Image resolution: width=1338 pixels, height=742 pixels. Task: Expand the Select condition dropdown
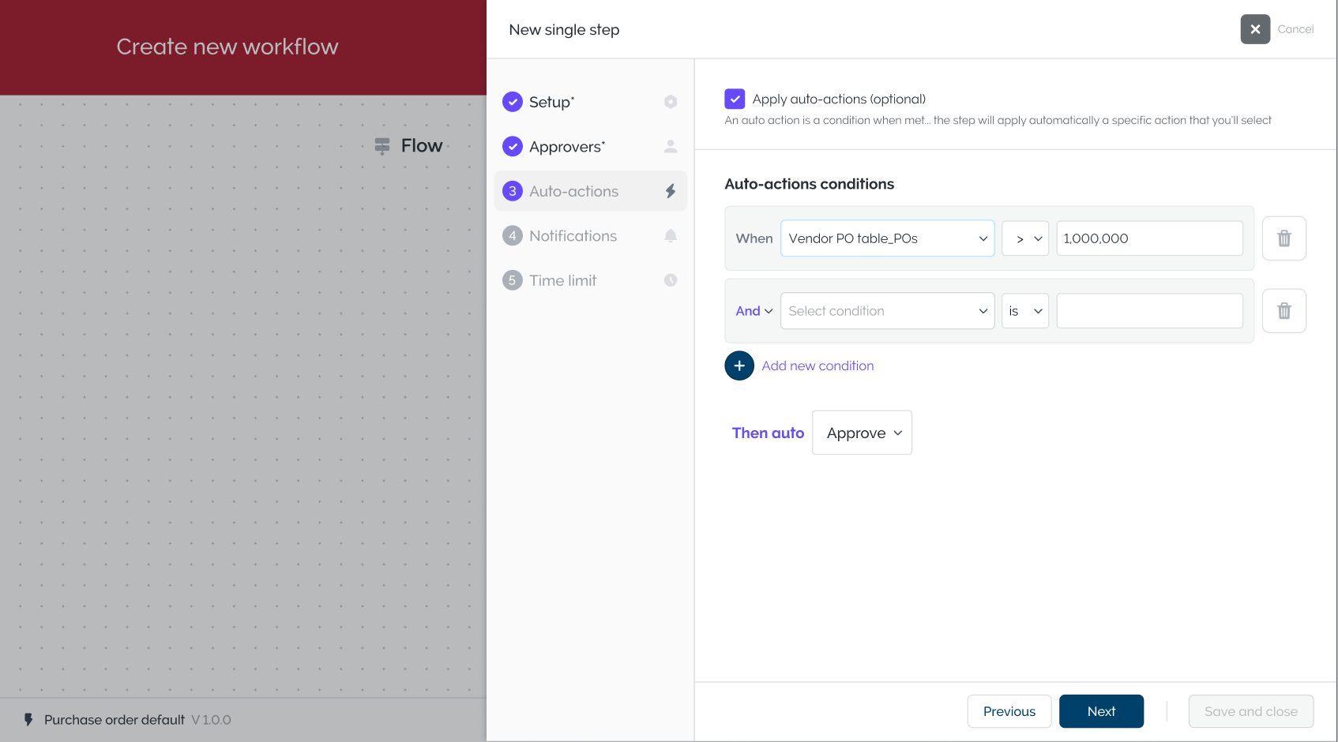[887, 311]
